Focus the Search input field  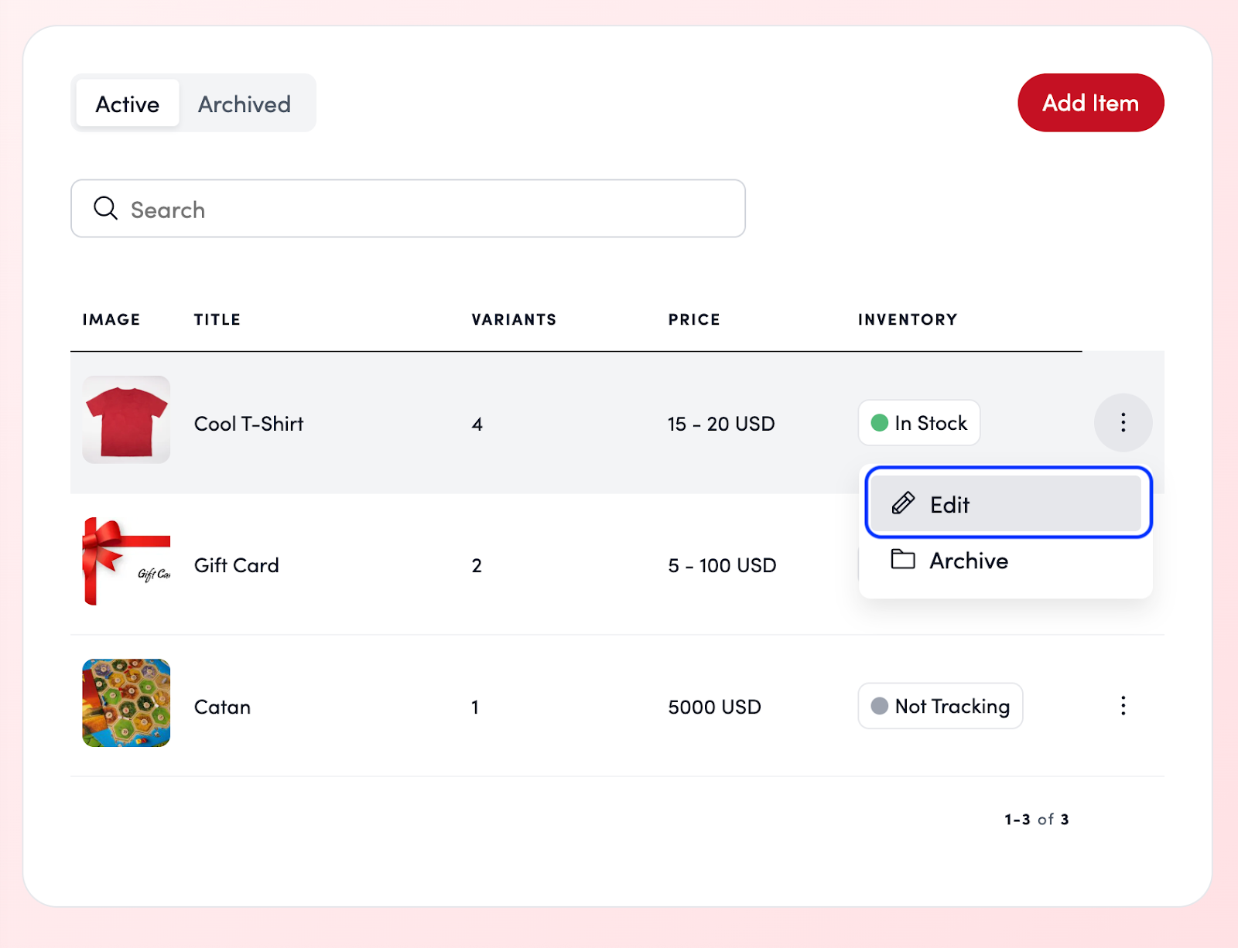click(433, 210)
